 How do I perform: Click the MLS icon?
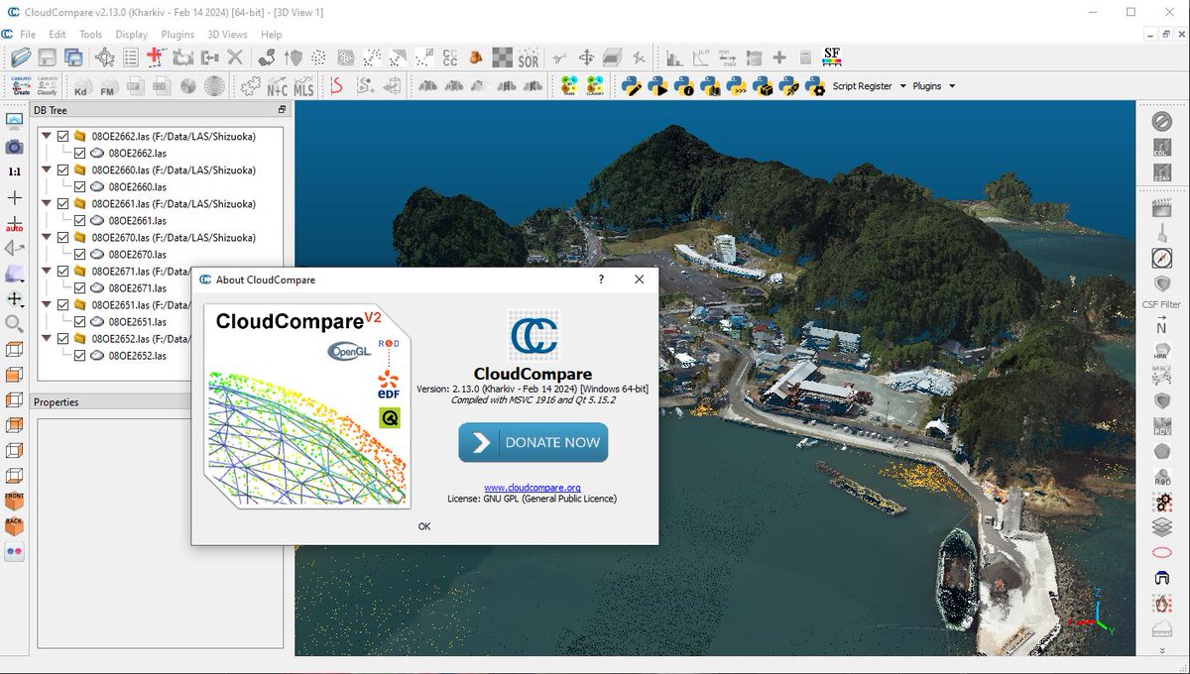pyautogui.click(x=303, y=87)
